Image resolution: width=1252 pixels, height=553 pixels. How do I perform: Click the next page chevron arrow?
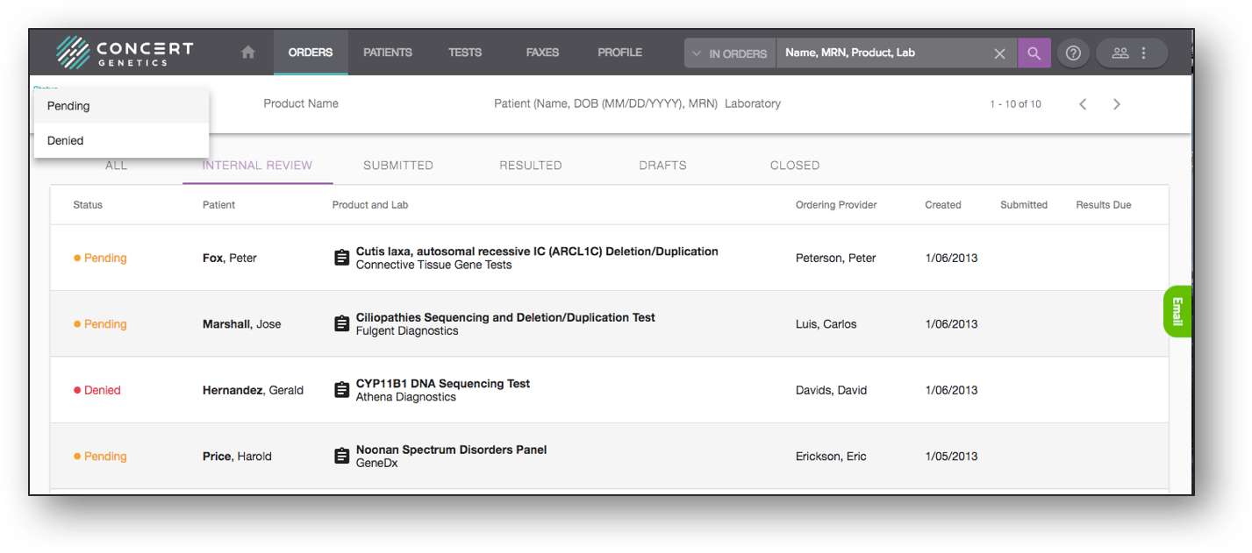tap(1116, 103)
